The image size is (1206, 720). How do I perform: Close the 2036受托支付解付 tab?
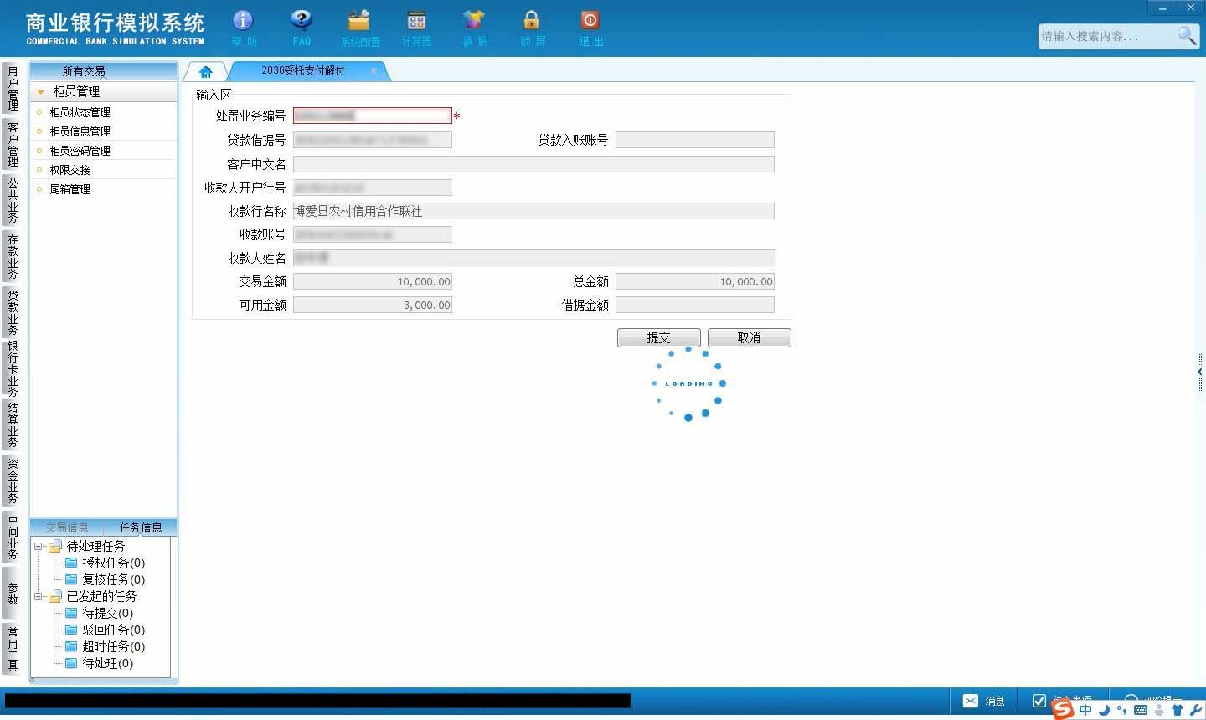click(x=374, y=71)
